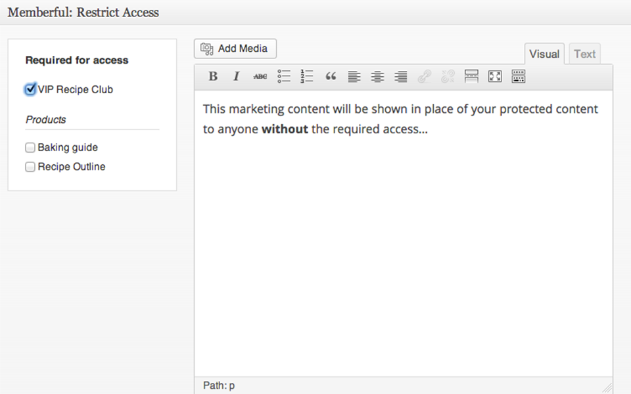Click the unlink icon
Image resolution: width=631 pixels, height=394 pixels.
tap(448, 76)
